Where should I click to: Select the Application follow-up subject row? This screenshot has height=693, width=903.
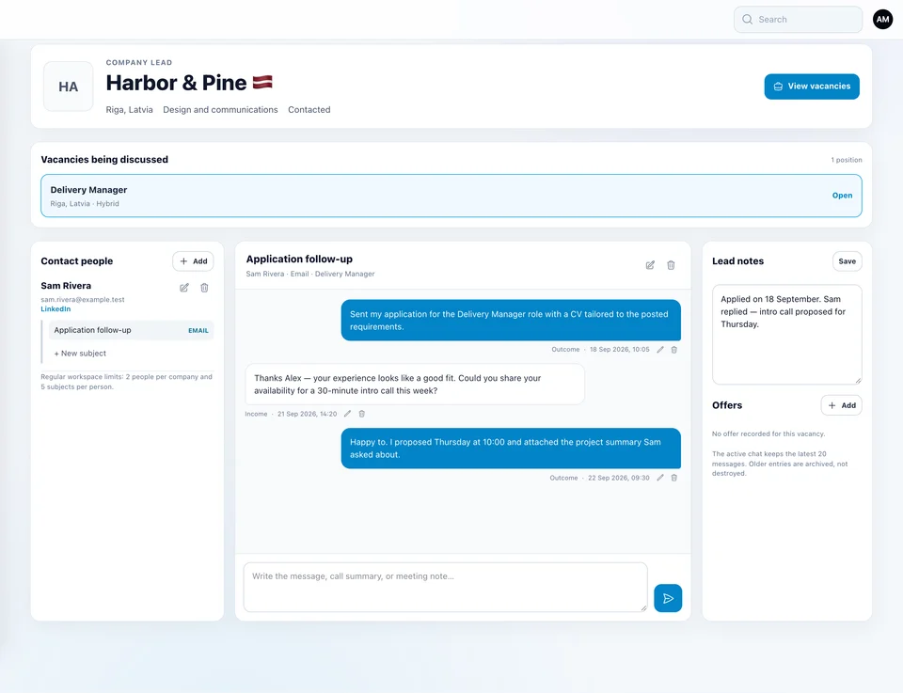(132, 330)
